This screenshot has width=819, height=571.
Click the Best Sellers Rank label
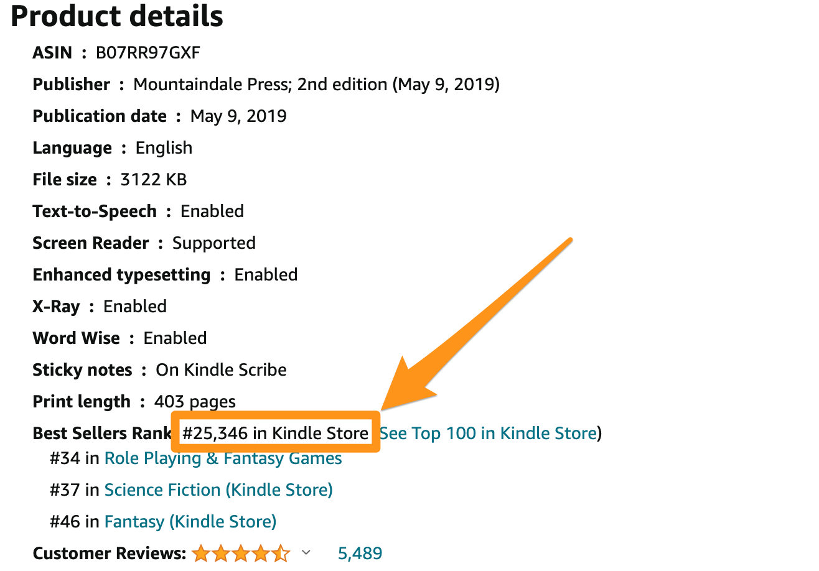point(101,433)
